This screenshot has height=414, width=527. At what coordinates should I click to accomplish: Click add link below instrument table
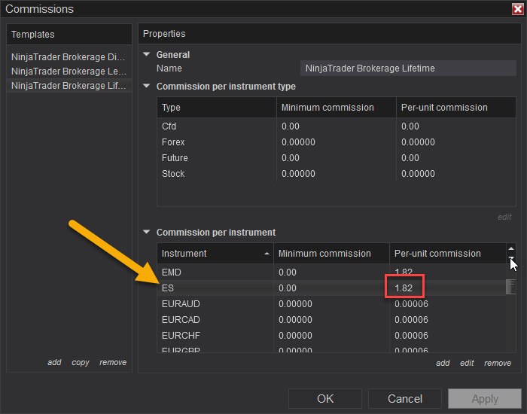pos(443,363)
